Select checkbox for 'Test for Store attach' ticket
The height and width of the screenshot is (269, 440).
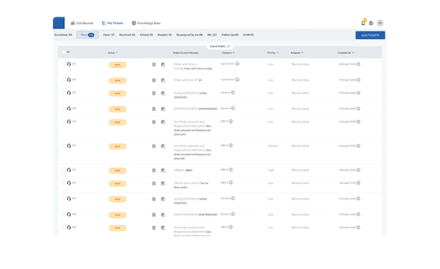pyautogui.click(x=63, y=183)
